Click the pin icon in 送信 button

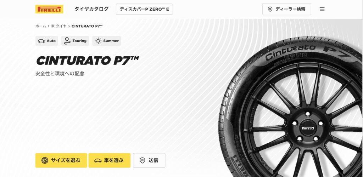click(143, 160)
